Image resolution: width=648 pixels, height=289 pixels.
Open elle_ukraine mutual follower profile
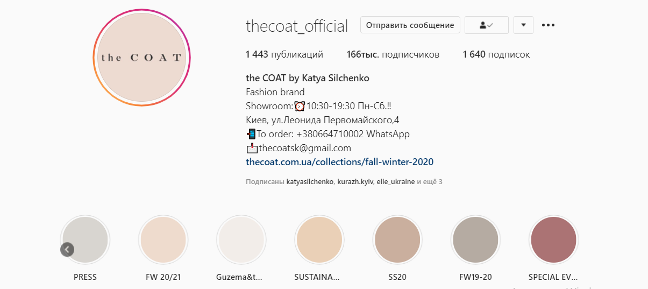point(396,182)
